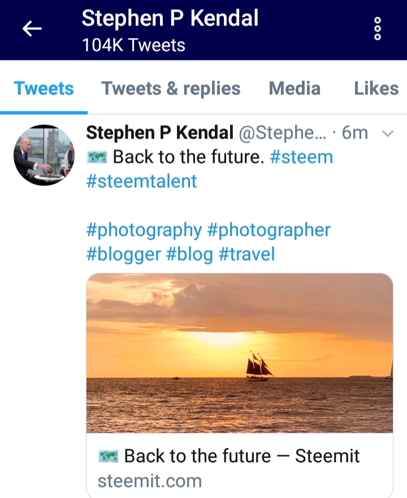This screenshot has width=407, height=498.
Task: Select the Tweets tab
Action: (x=44, y=89)
